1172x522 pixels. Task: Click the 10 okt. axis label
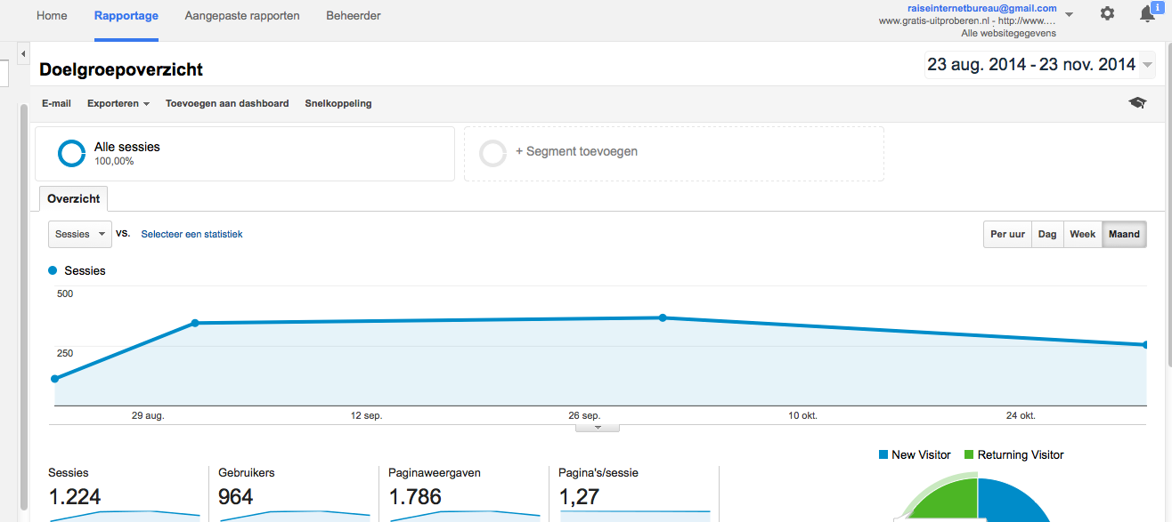(802, 415)
